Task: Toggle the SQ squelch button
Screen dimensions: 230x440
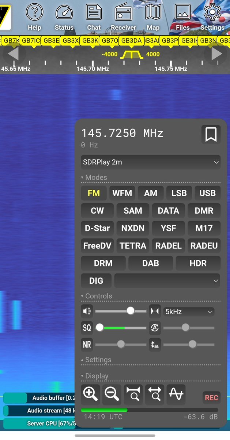Action: 87,328
